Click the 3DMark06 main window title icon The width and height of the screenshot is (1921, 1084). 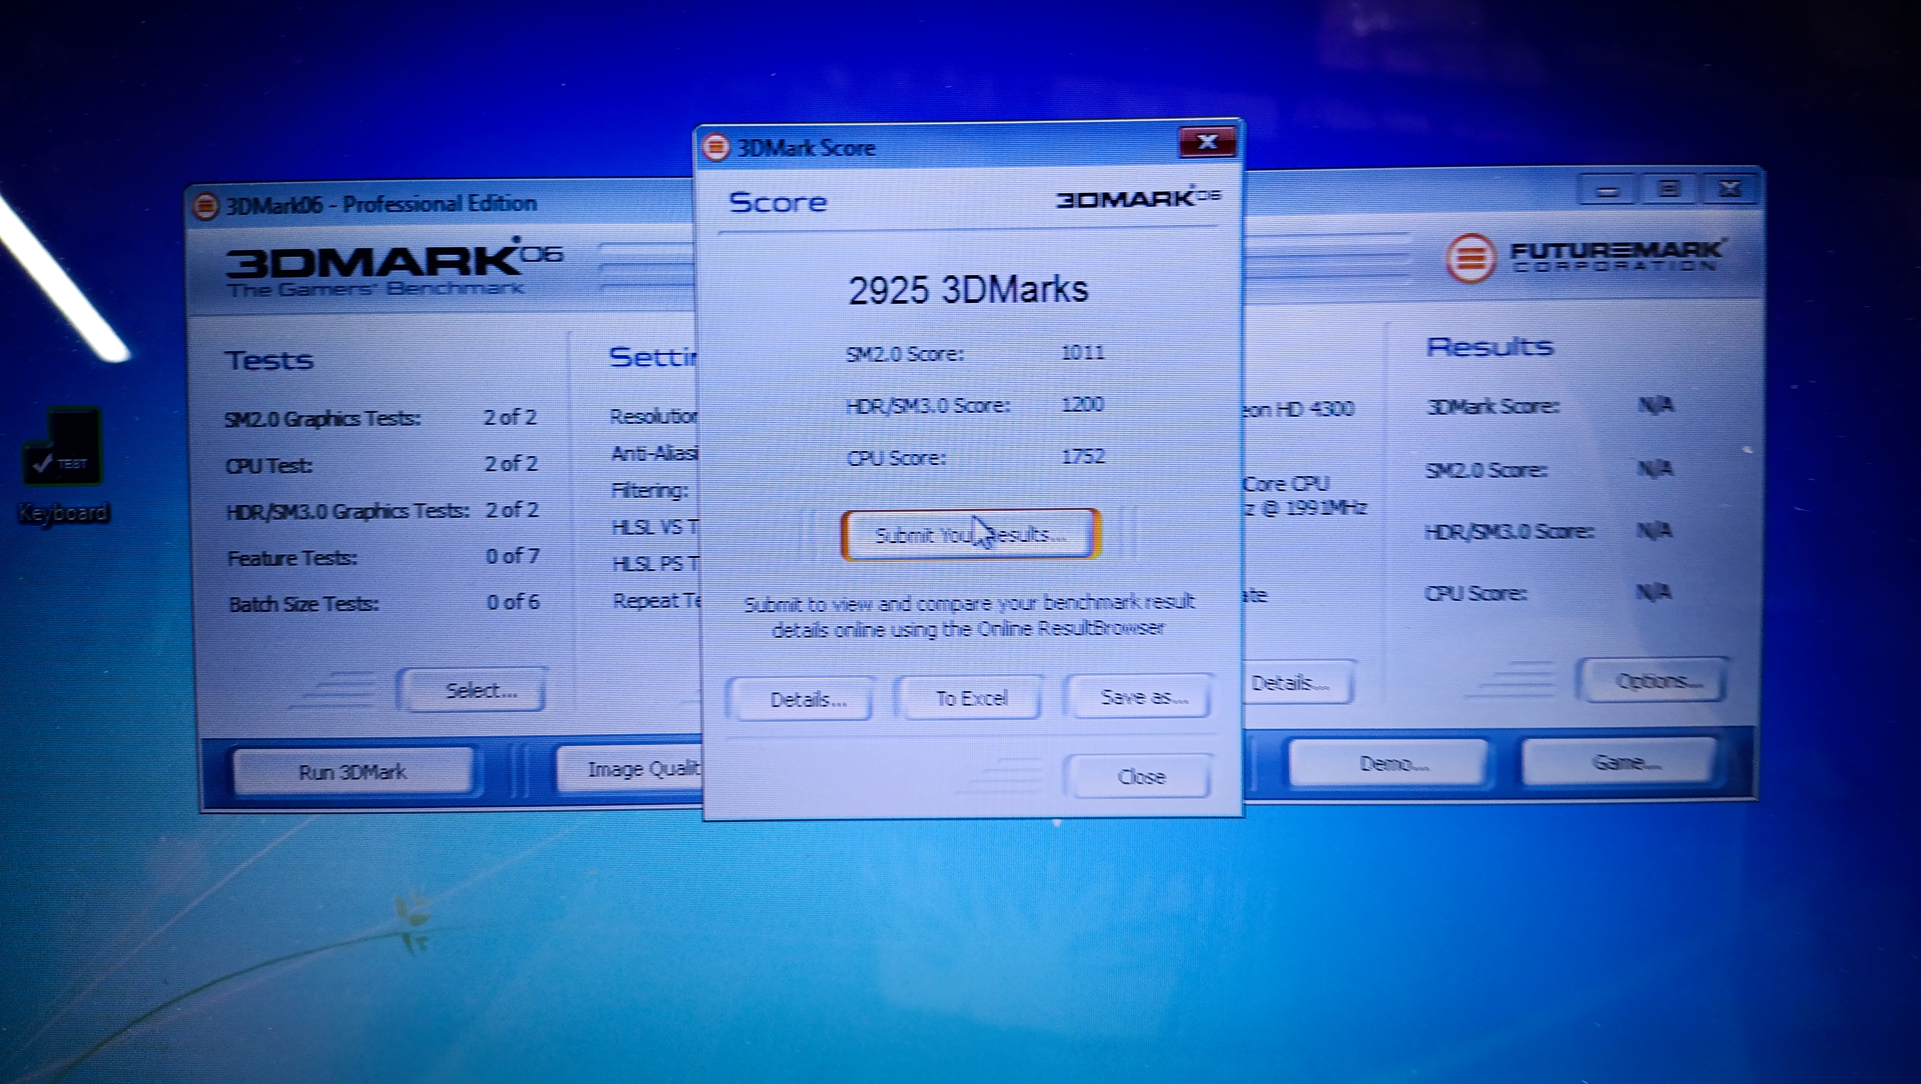(x=205, y=205)
